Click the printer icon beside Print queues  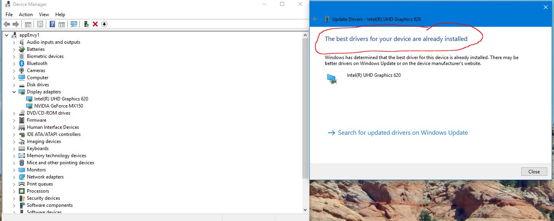[x=22, y=184]
